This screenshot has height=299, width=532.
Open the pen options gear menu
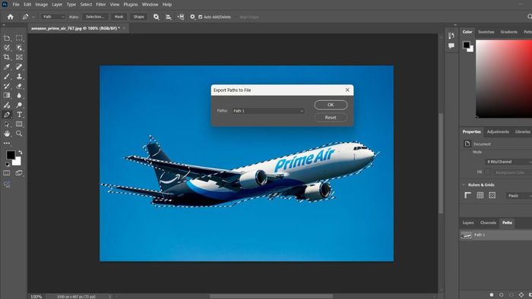[x=192, y=17]
